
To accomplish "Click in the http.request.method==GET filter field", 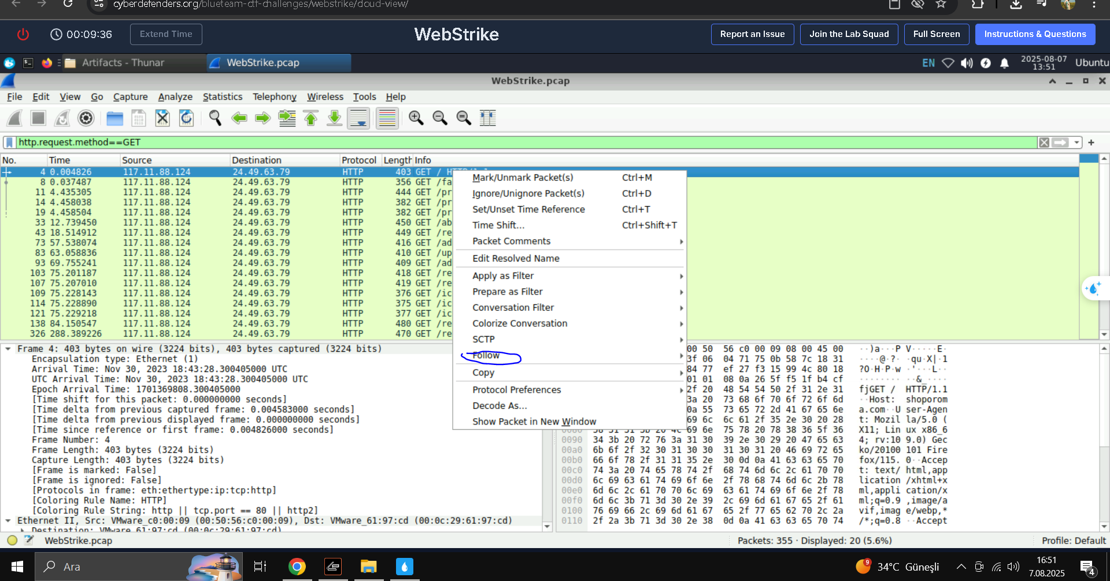I will (x=526, y=143).
